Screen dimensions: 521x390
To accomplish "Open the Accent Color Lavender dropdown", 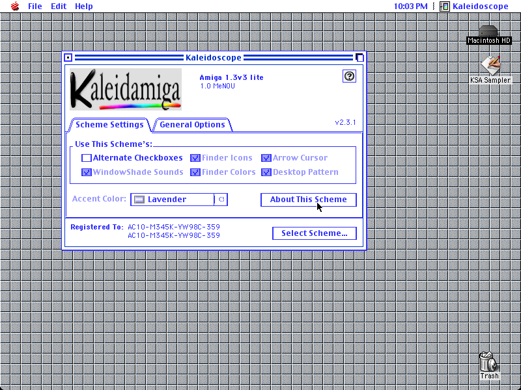I will (x=179, y=200).
